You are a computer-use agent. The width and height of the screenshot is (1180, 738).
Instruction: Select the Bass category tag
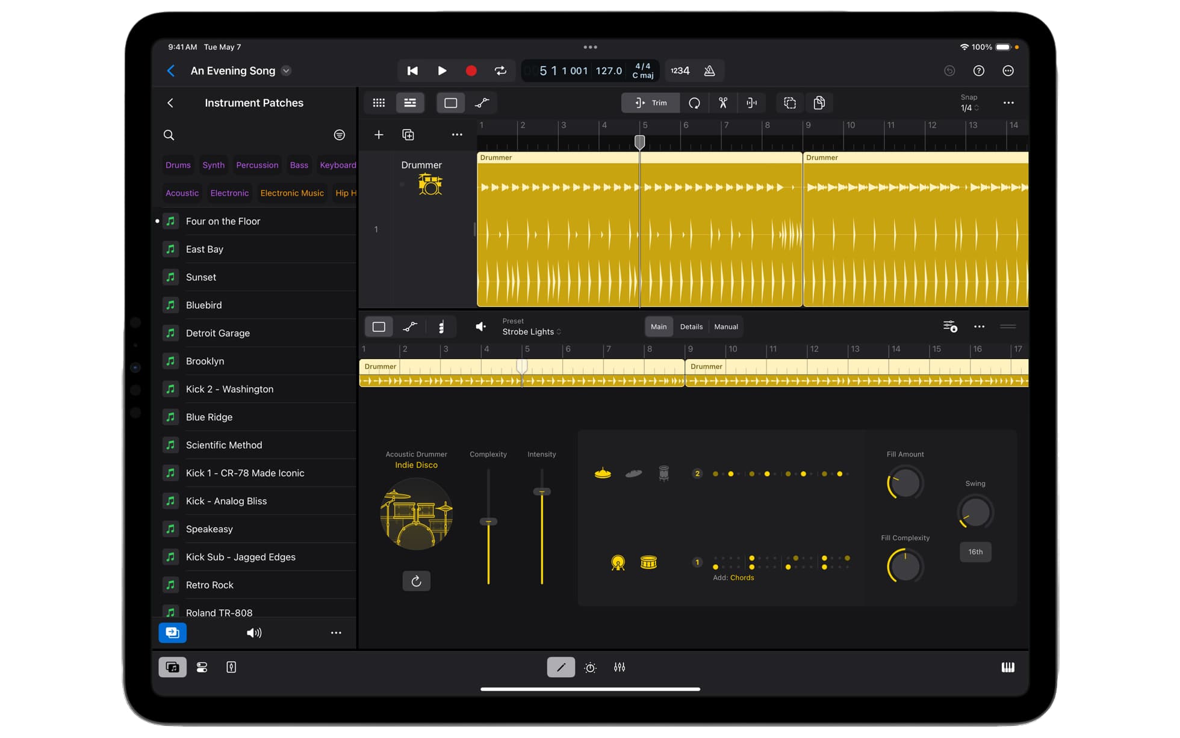[299, 165]
